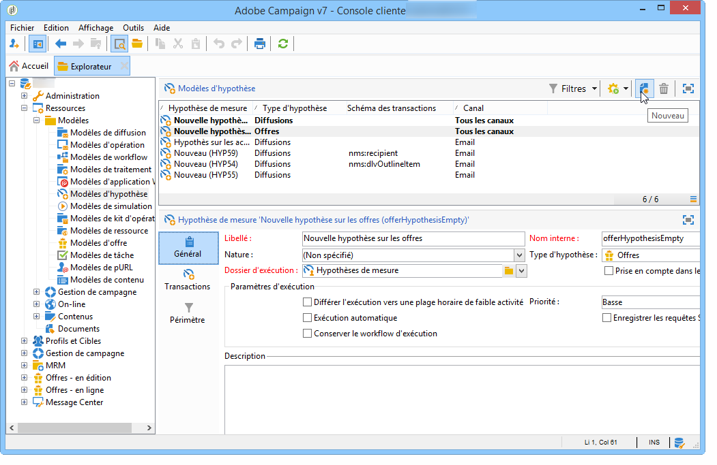Toggle Exécution automatique checkbox

[x=307, y=318]
